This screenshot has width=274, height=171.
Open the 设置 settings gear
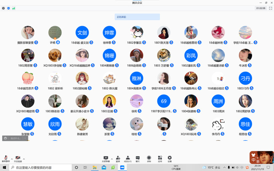[x=170, y=158]
